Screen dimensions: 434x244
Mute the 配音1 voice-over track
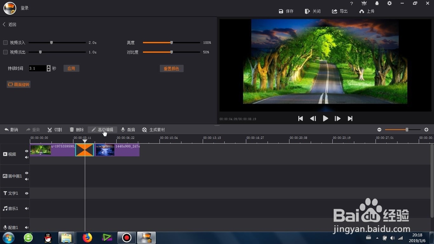tap(26, 228)
